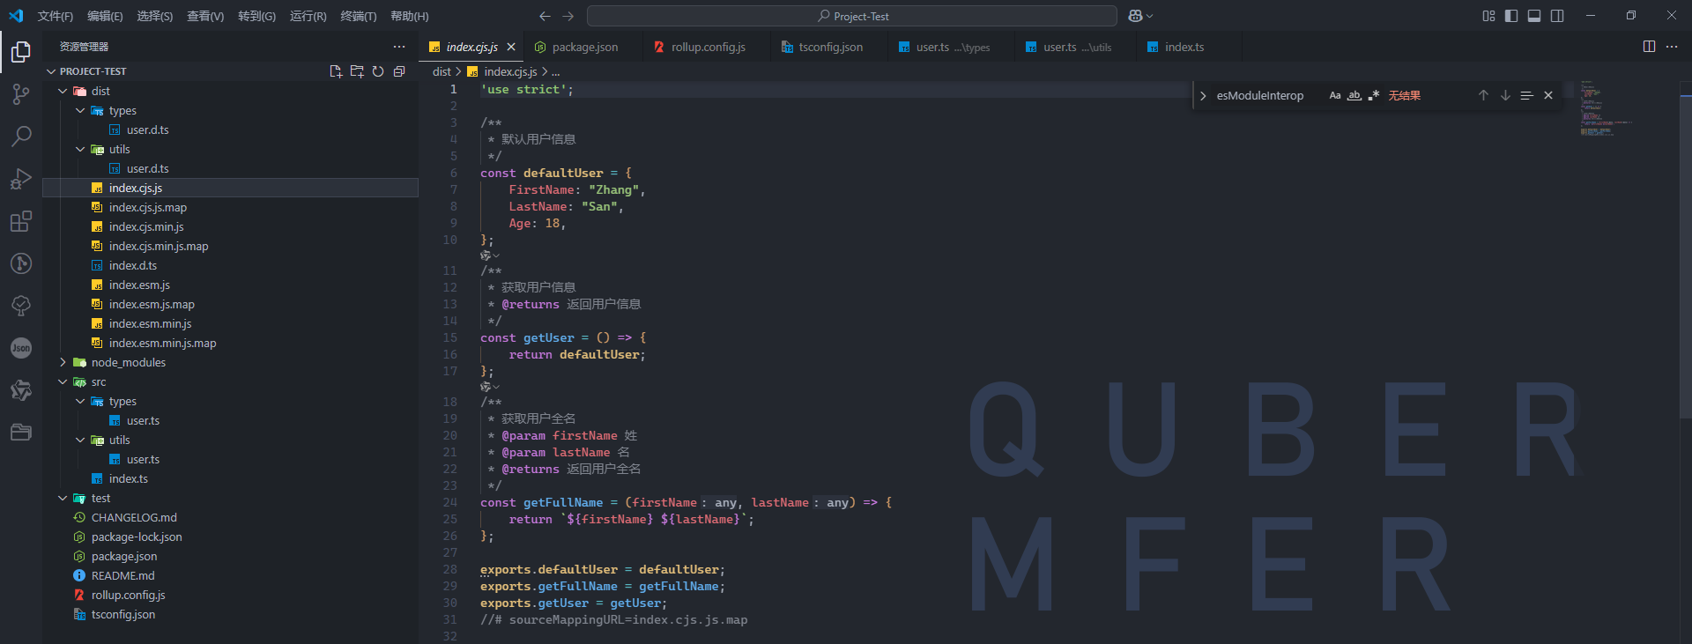Switch to the tsconfig.json tab
This screenshot has width=1692, height=644.
click(x=828, y=47)
